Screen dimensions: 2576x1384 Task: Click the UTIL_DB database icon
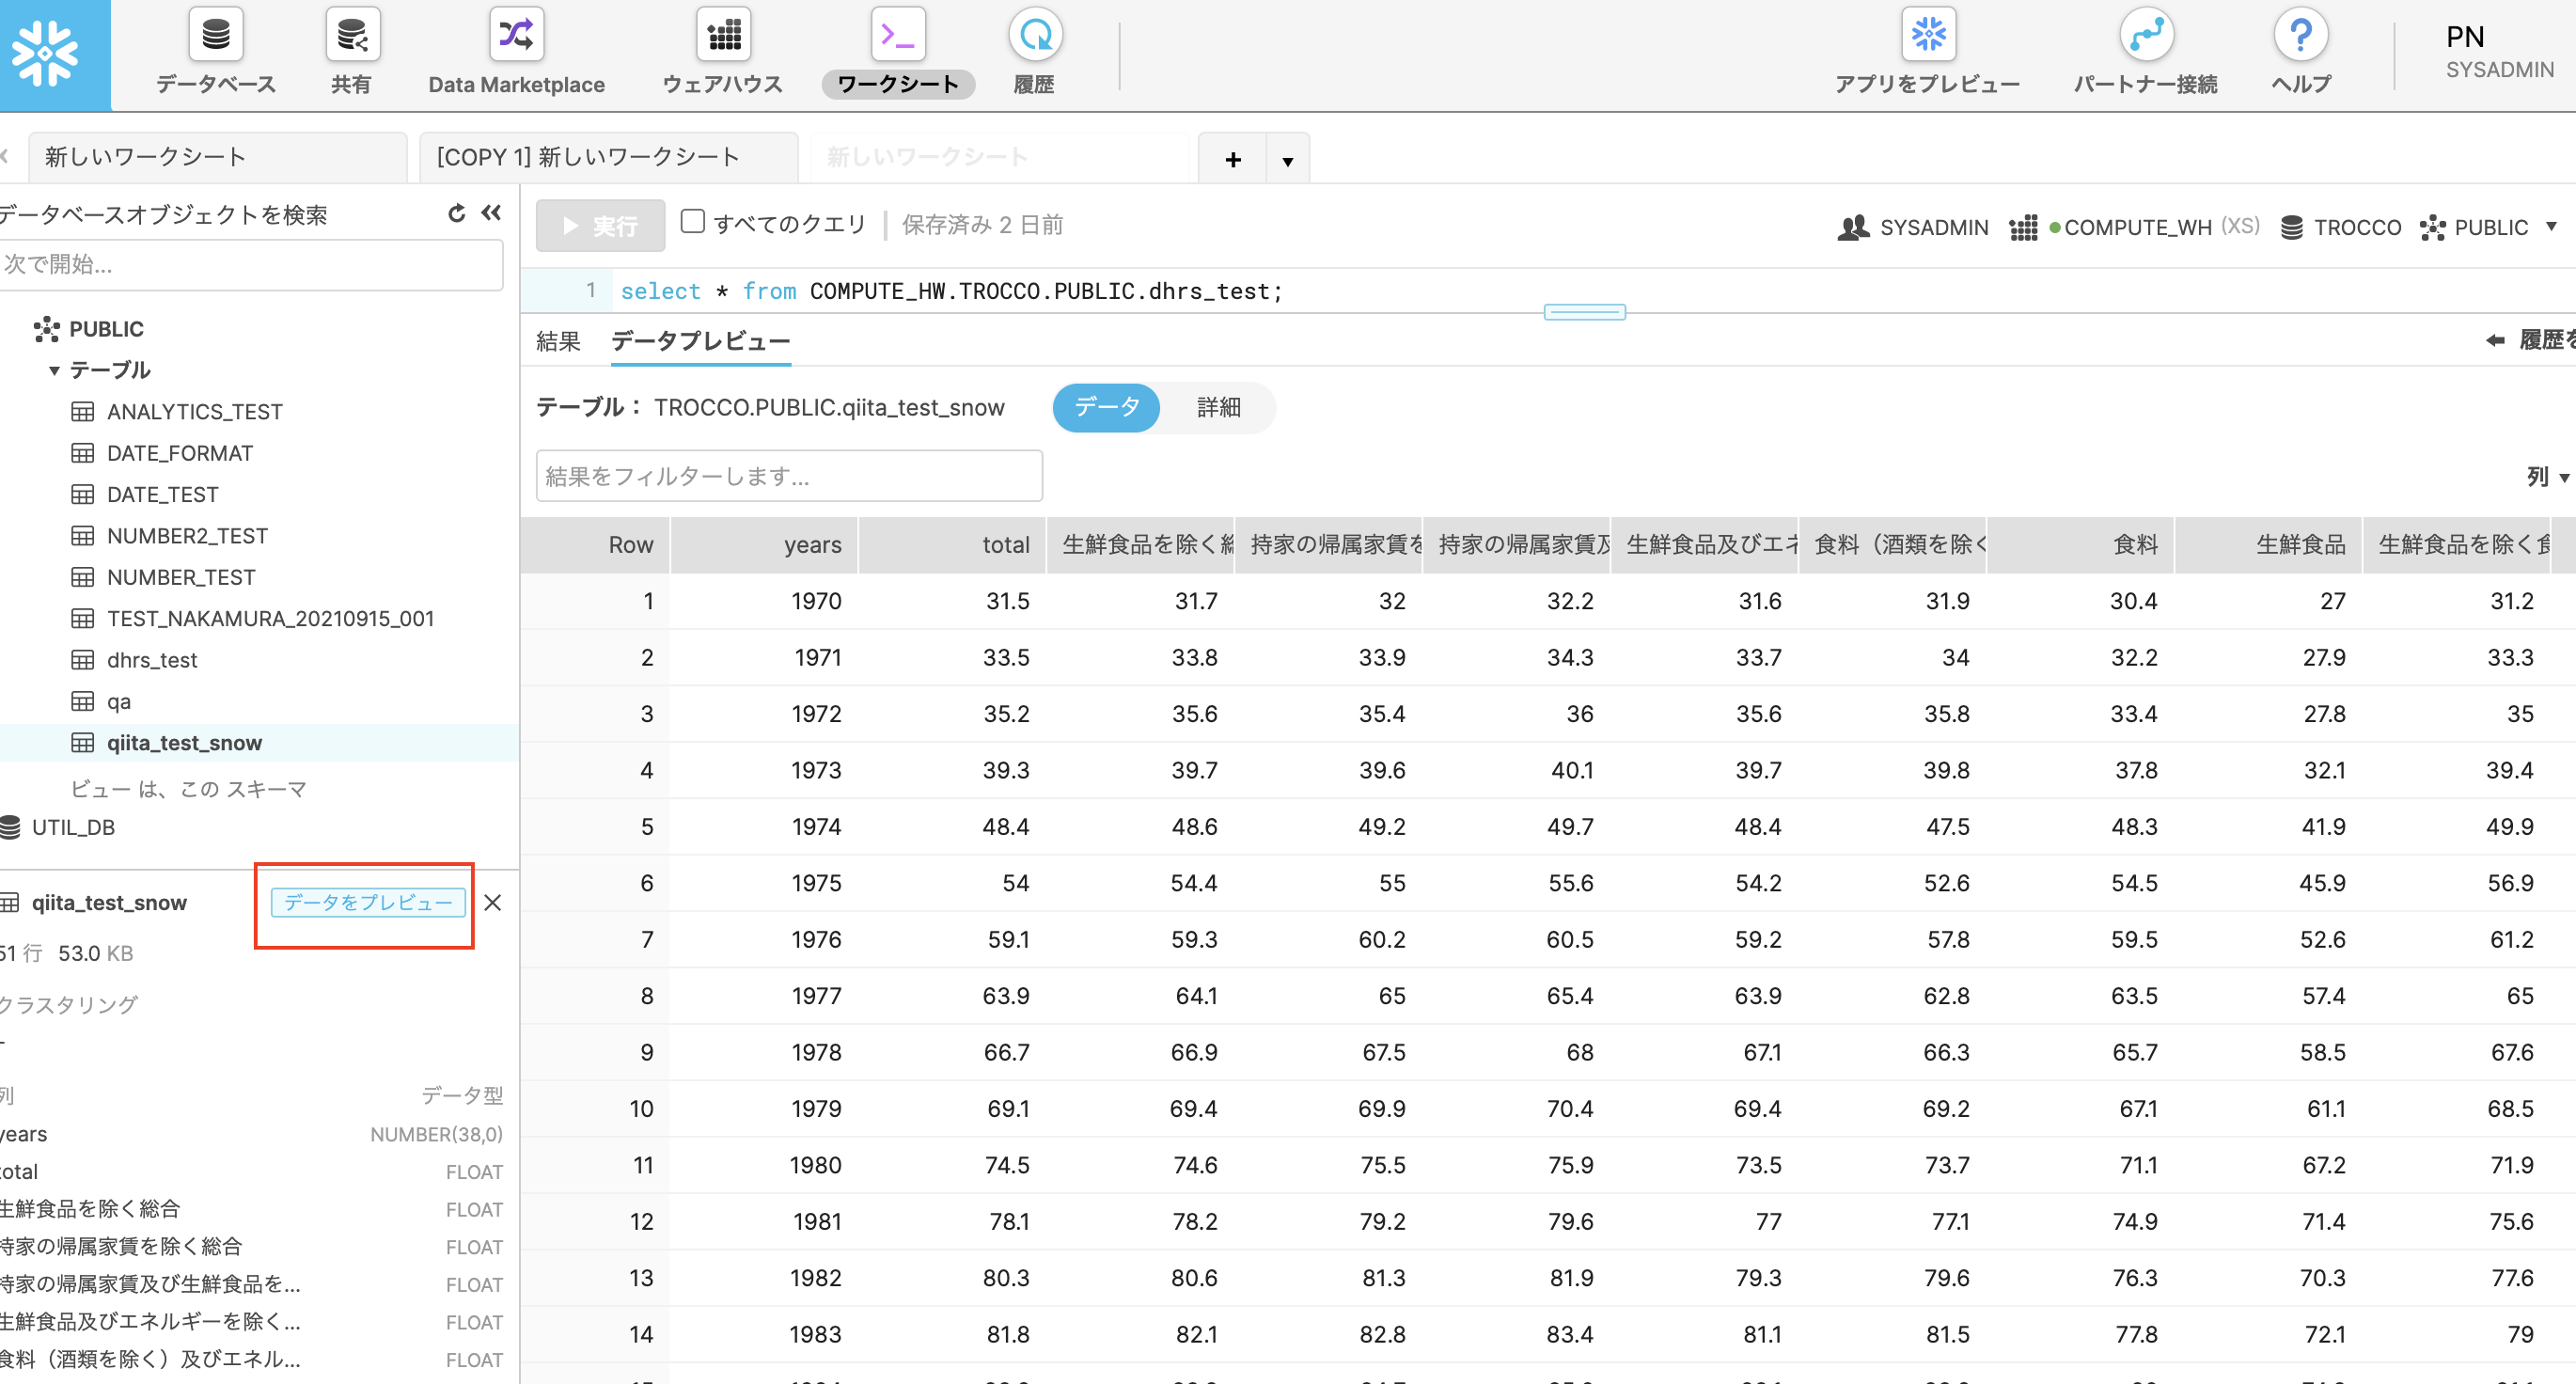pyautogui.click(x=10, y=827)
